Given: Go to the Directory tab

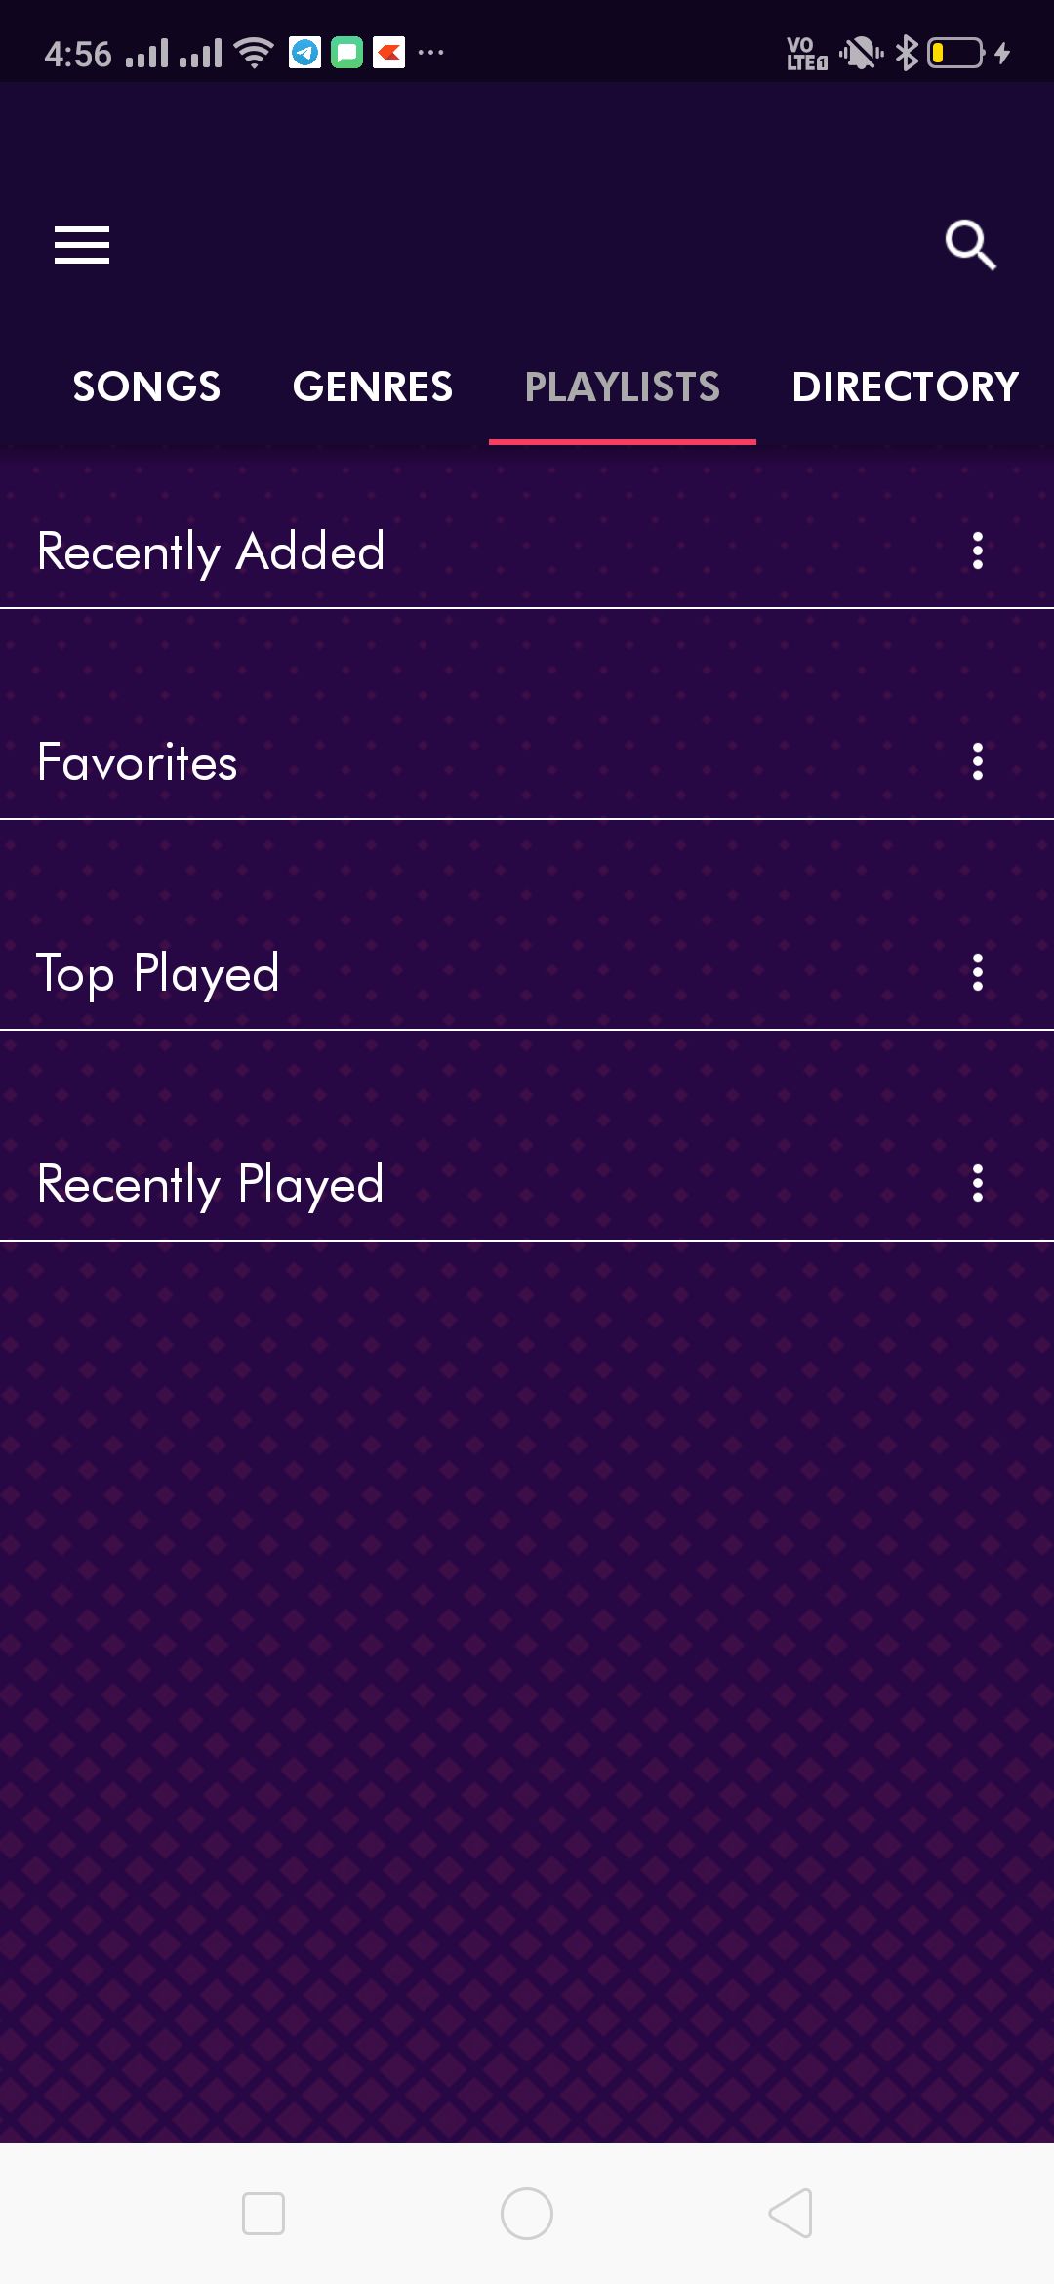Looking at the screenshot, I should pos(905,387).
